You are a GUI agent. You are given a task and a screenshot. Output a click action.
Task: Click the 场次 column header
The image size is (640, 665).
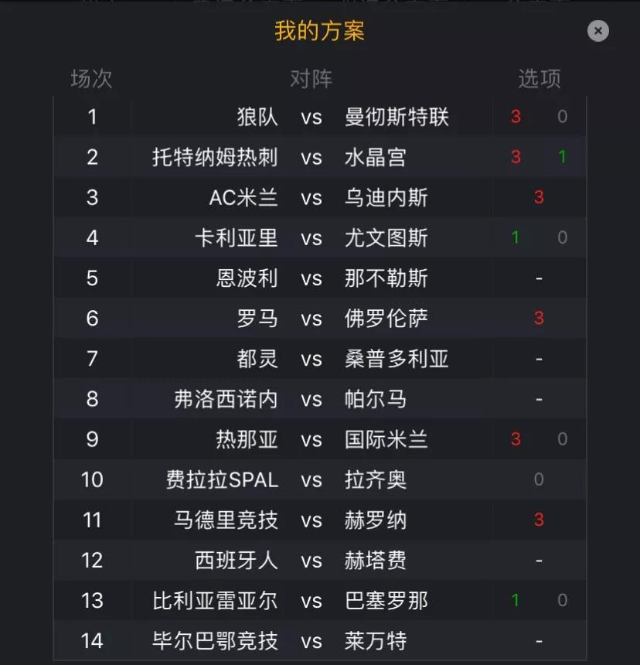point(91,79)
